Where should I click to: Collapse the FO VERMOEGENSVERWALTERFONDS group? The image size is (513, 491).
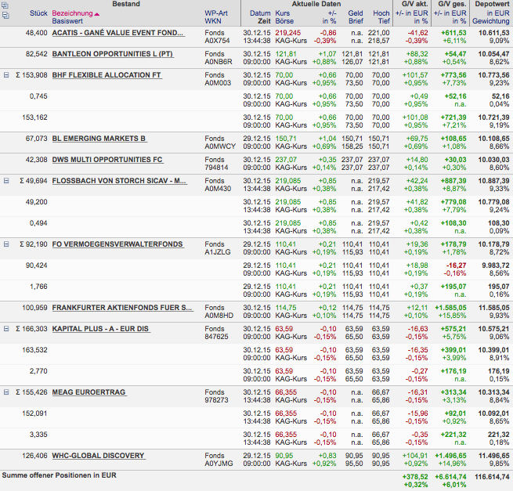pyautogui.click(x=6, y=244)
